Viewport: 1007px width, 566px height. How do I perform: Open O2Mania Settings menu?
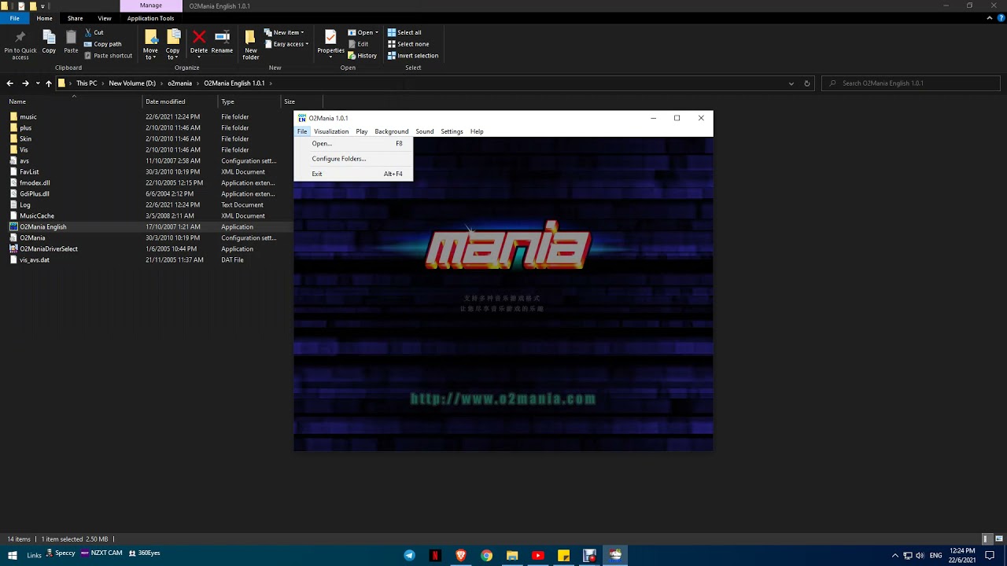[452, 131]
